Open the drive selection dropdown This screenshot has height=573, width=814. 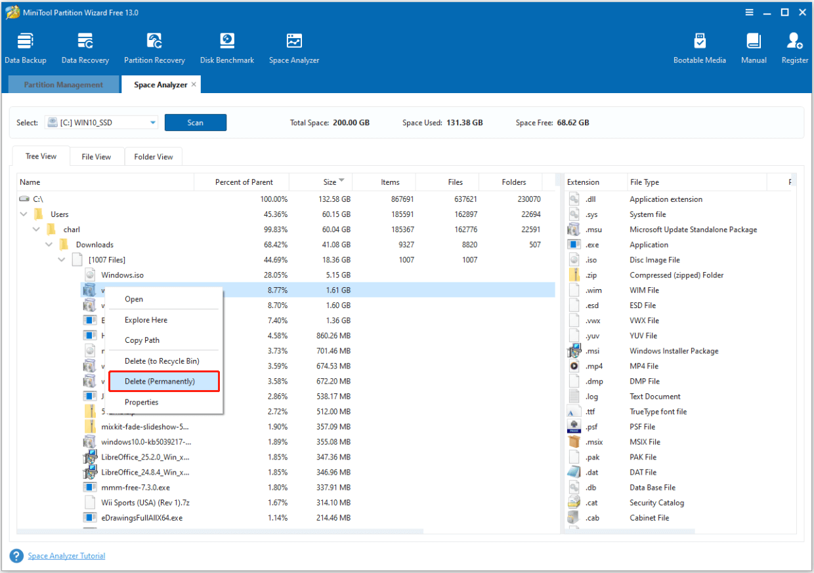(x=152, y=122)
